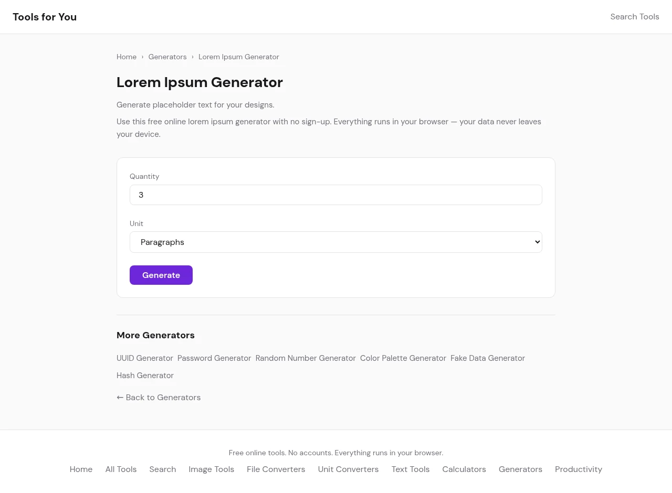Click the Back to Generators link

click(159, 398)
